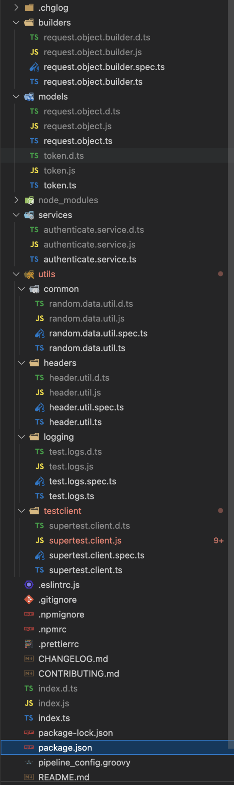Image resolution: width=234 pixels, height=785 pixels.
Task: Click the JS icon beside token.js
Action: (x=34, y=171)
